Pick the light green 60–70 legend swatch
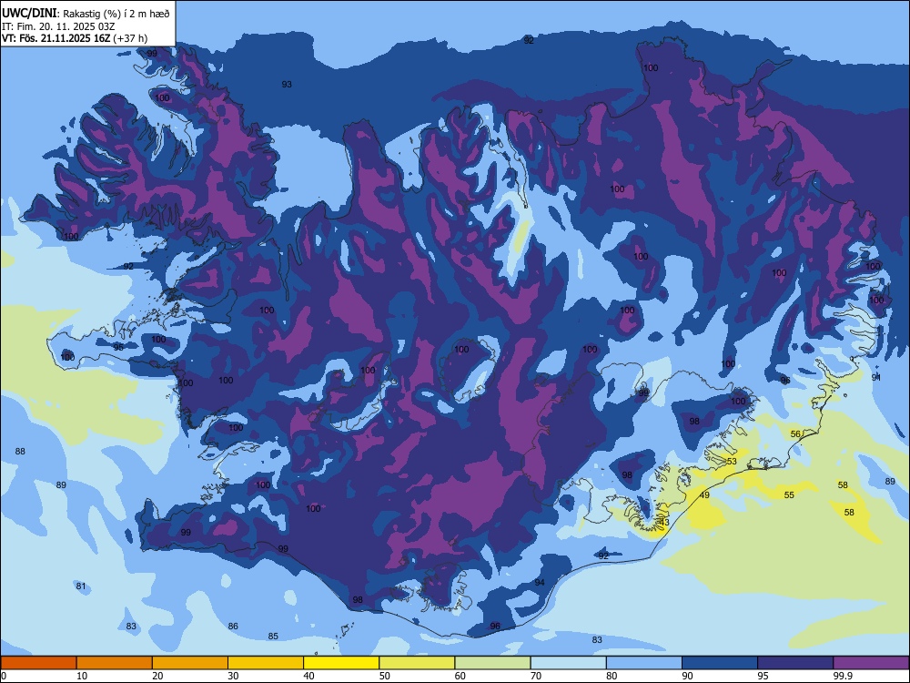 [x=492, y=663]
